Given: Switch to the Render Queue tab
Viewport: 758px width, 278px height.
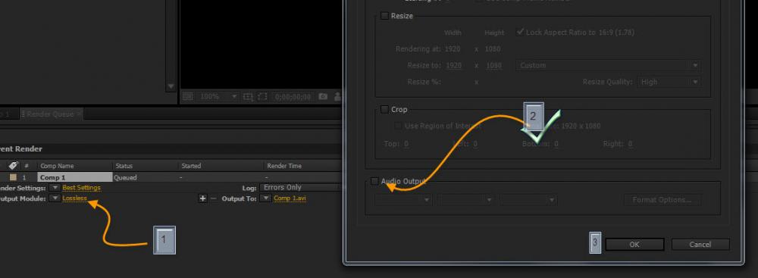Looking at the screenshot, I should point(50,114).
